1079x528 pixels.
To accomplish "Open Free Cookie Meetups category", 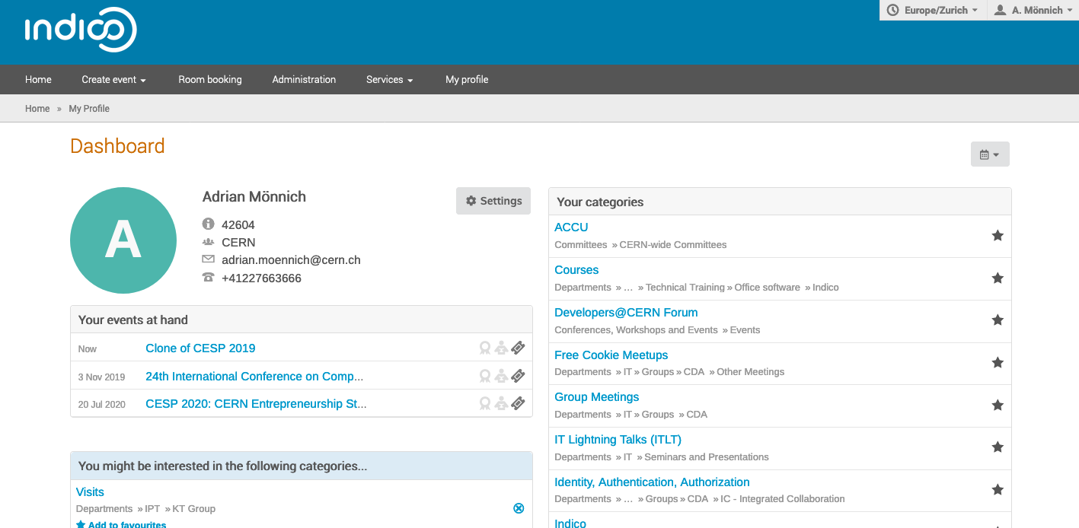I will (x=611, y=355).
